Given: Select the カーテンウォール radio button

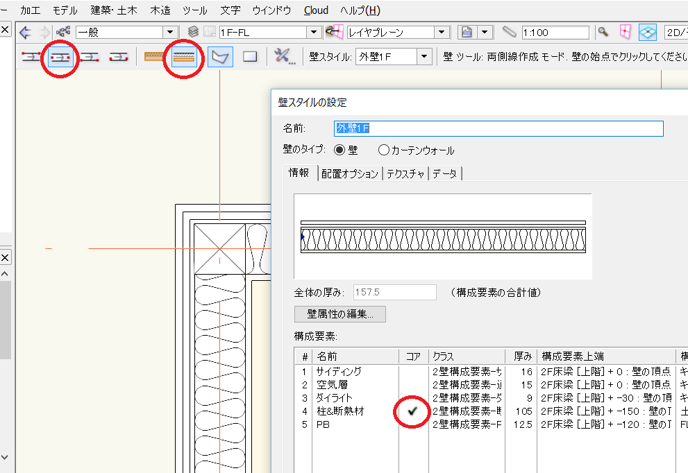Looking at the screenshot, I should (x=384, y=150).
